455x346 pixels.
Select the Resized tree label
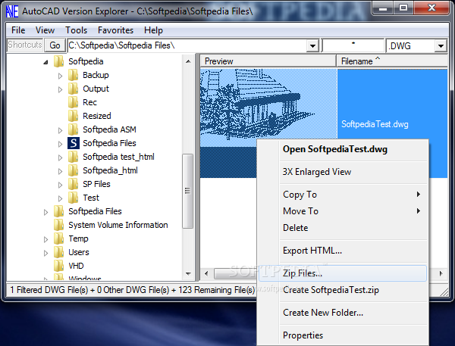(x=97, y=116)
